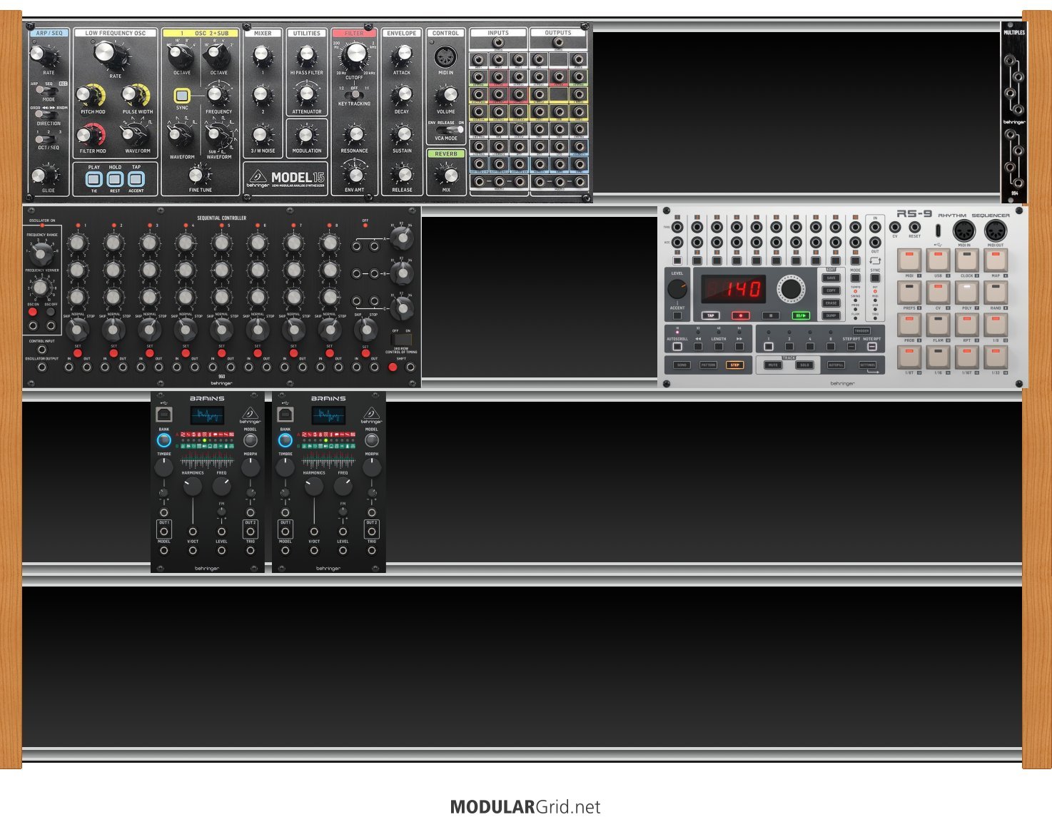Click the Model 15 FINE TUNE knob
The width and height of the screenshot is (1052, 822).
point(199,175)
